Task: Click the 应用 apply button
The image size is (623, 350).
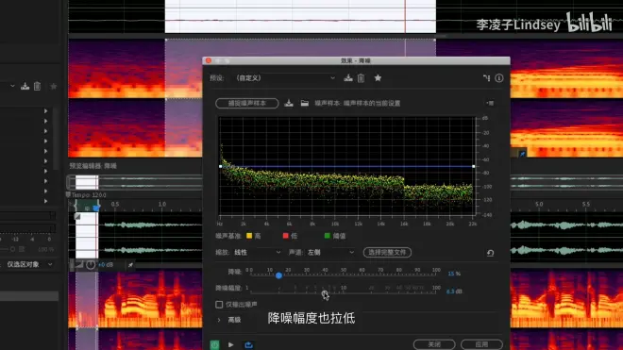Action: pyautogui.click(x=481, y=344)
